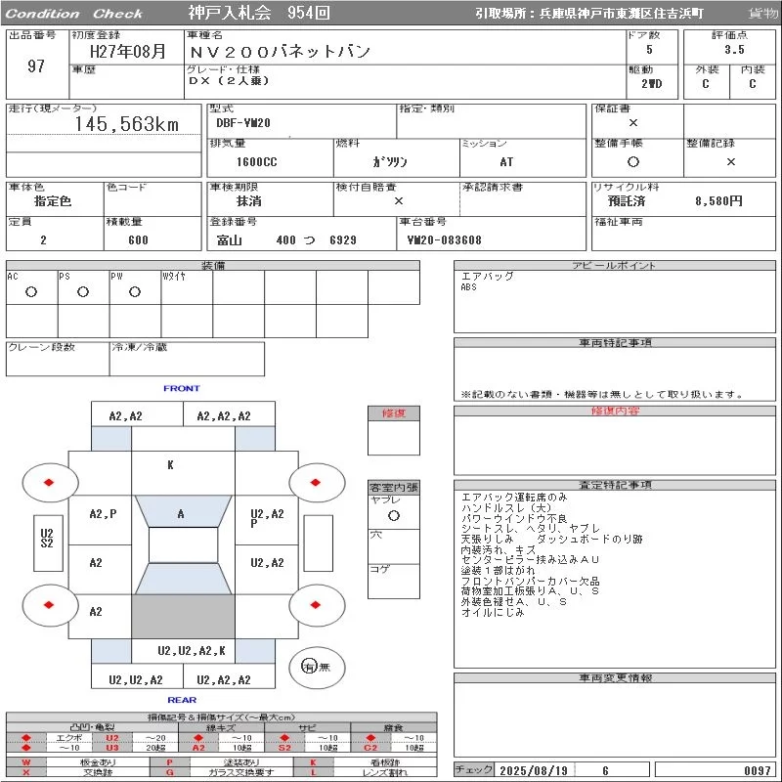Click the × mark under 整備記録

coord(730,161)
